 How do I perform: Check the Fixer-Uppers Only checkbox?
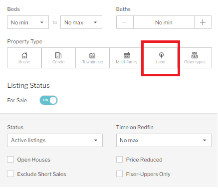(x=119, y=174)
